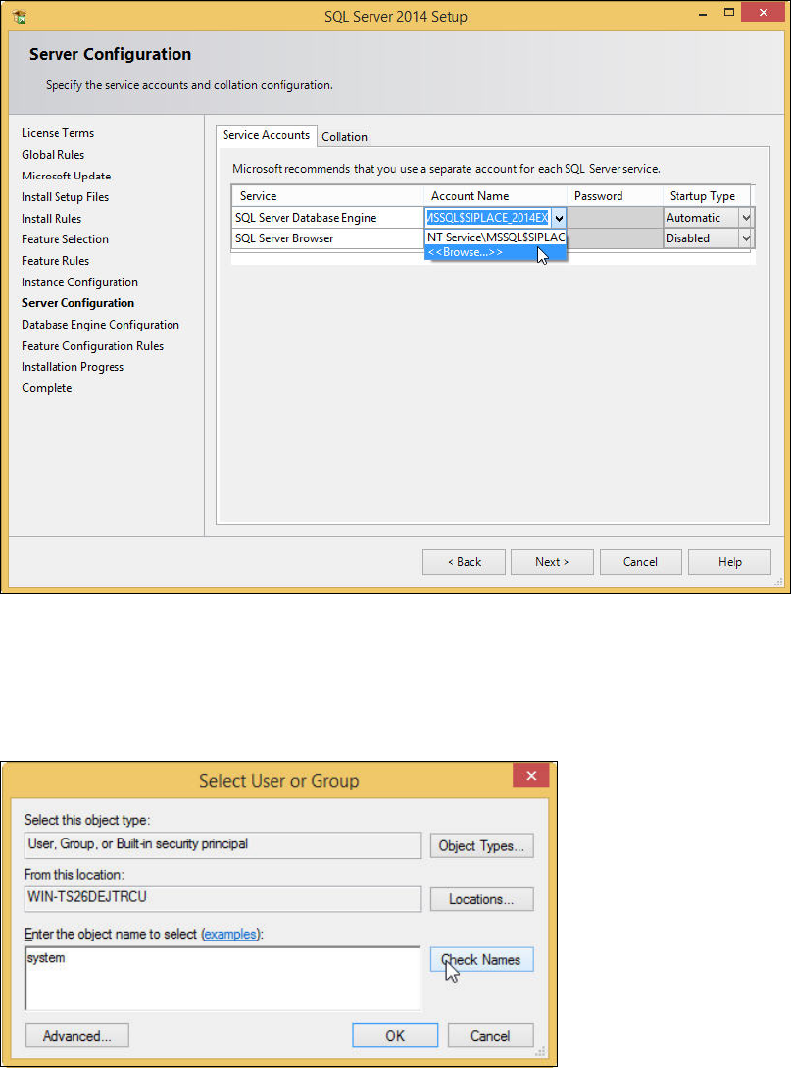
Task: Open Advanced options in Select User dialog
Action: 76,1036
